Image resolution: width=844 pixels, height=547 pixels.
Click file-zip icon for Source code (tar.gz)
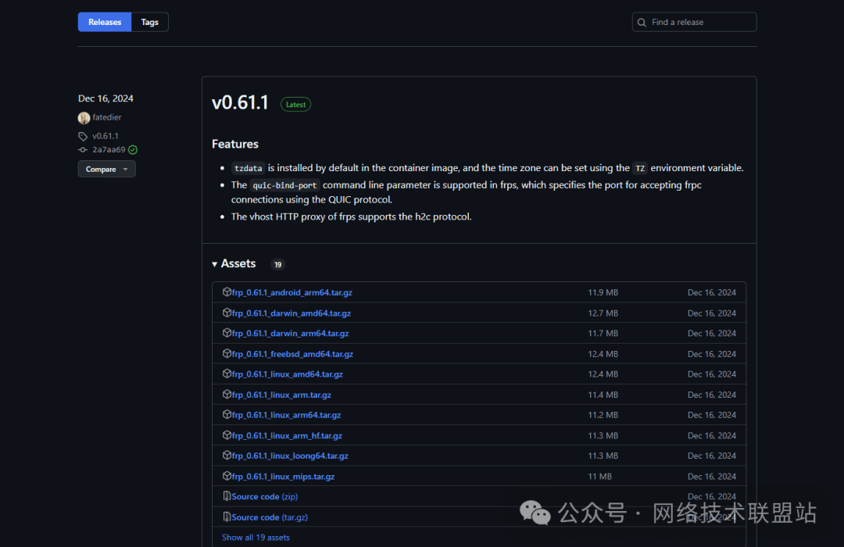[227, 517]
